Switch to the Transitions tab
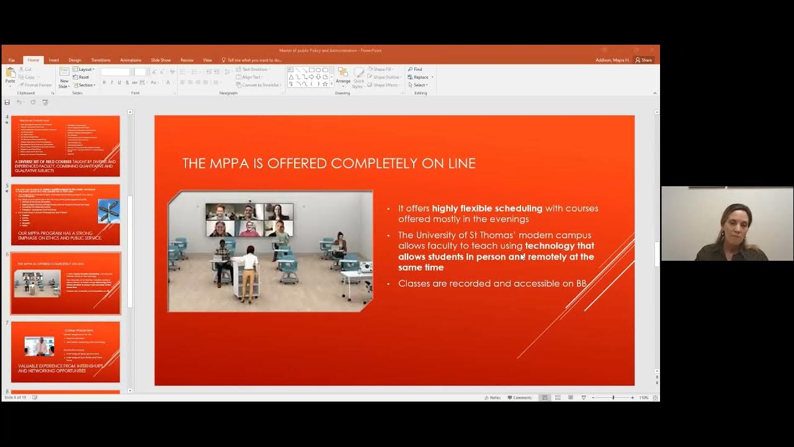The height and width of the screenshot is (447, 794). [x=100, y=60]
